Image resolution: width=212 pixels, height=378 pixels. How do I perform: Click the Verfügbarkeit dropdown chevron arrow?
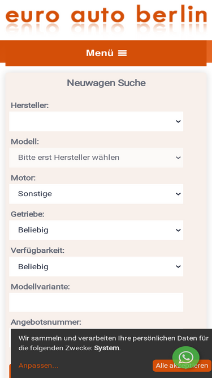[178, 266]
